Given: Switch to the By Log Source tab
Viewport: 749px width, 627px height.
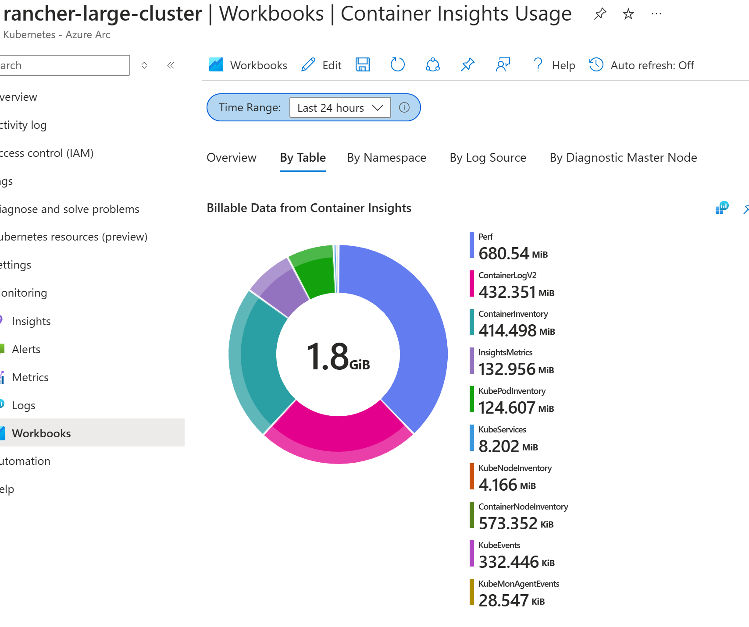Looking at the screenshot, I should pos(488,158).
